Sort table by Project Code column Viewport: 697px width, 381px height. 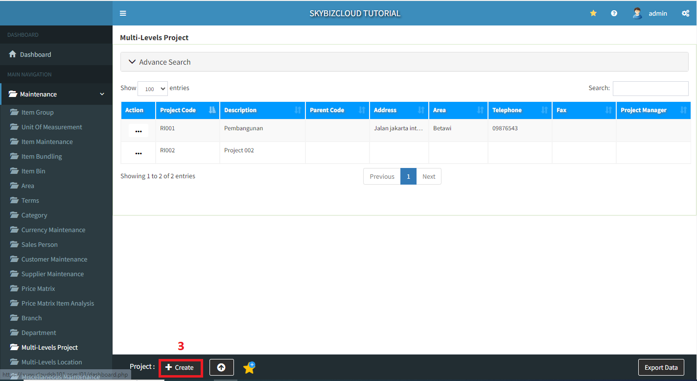pyautogui.click(x=187, y=110)
